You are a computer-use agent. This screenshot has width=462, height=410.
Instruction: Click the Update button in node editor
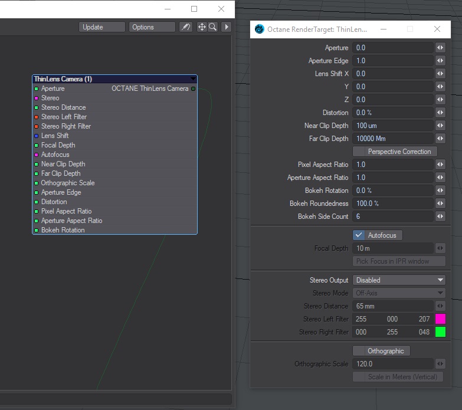(x=101, y=27)
